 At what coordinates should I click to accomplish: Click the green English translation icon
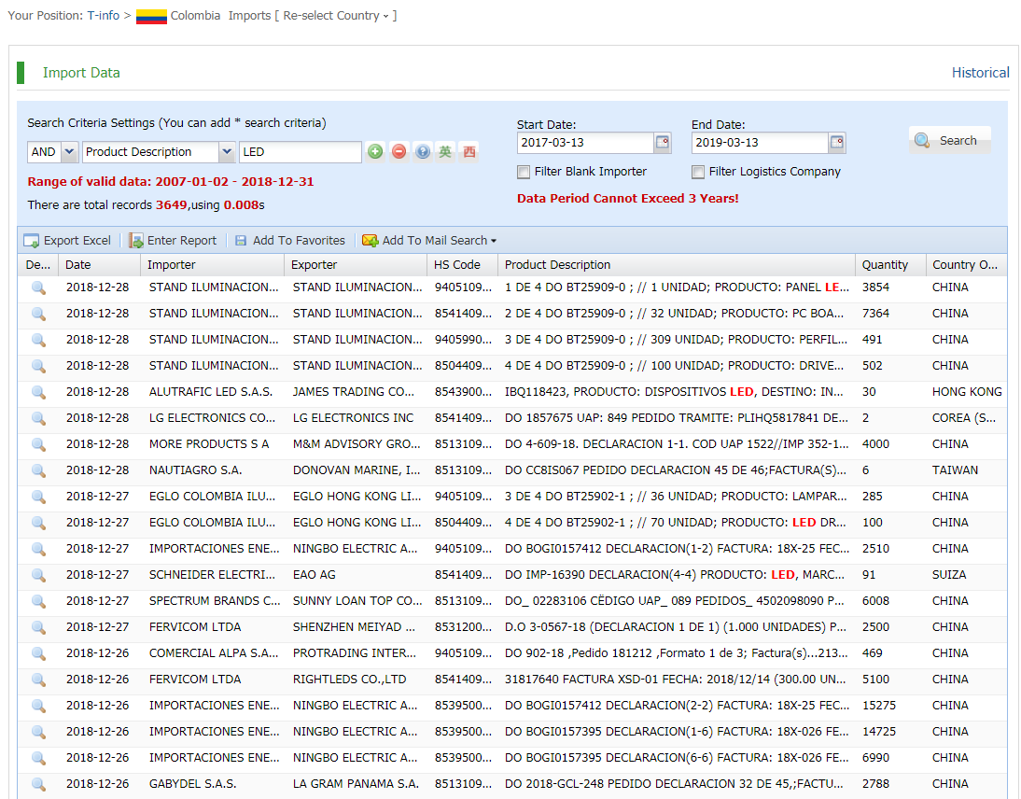click(446, 152)
